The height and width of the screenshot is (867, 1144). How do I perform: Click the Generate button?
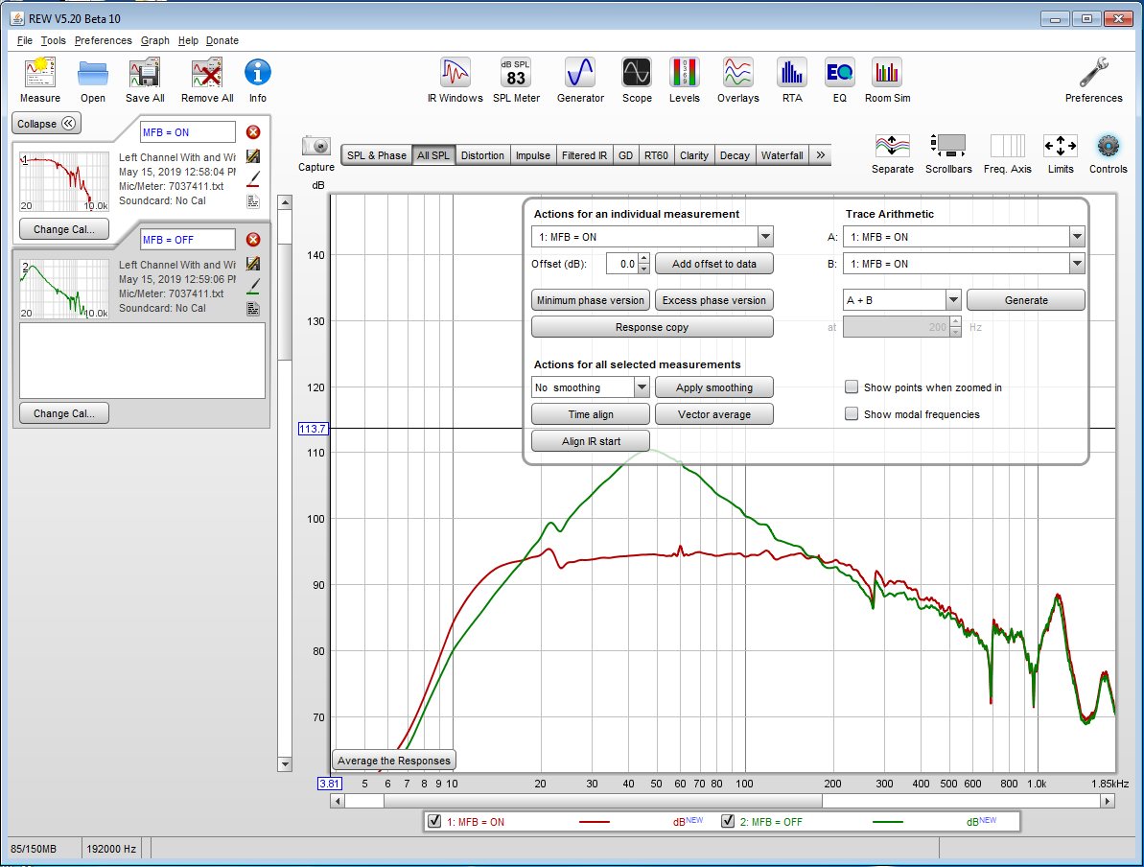pyautogui.click(x=1026, y=300)
